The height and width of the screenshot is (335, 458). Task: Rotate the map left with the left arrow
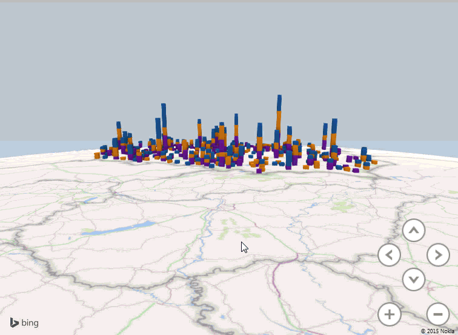click(389, 255)
